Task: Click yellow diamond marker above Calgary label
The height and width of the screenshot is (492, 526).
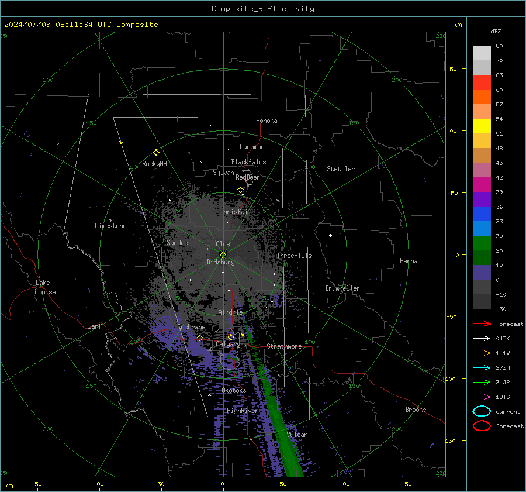Action: tap(231, 337)
